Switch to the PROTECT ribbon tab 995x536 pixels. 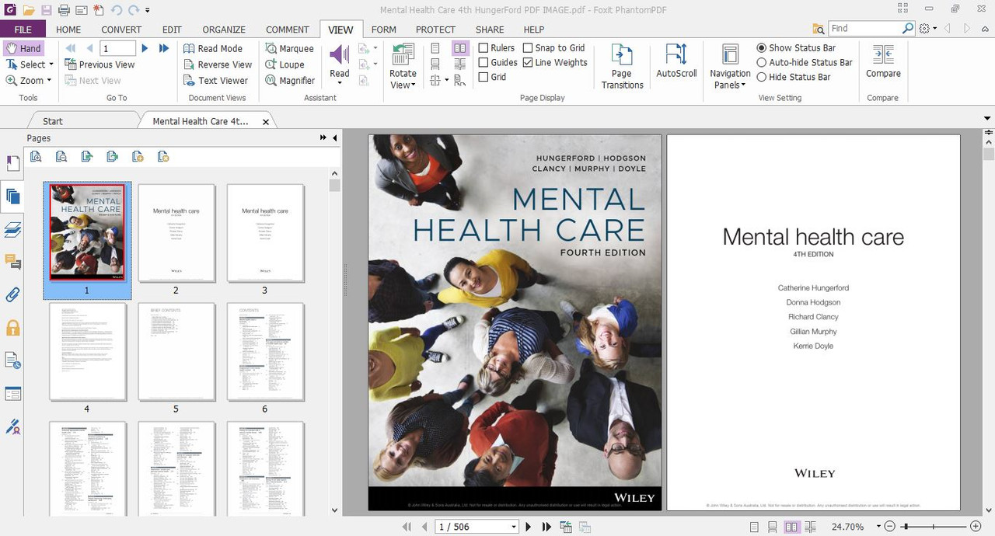tap(435, 30)
